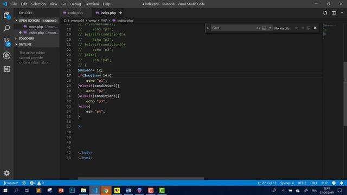Synchronize changes icon in status bar
Viewport: 347px width, 195px height.
click(x=24, y=183)
